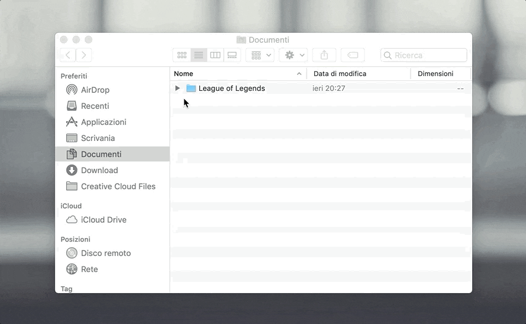Expand the League of Legends folder triangle
The image size is (526, 324).
tap(178, 88)
